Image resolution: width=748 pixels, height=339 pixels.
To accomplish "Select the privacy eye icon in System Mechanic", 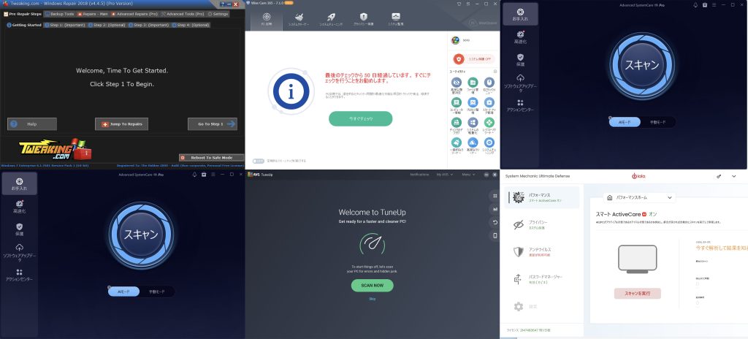I will click(x=518, y=224).
